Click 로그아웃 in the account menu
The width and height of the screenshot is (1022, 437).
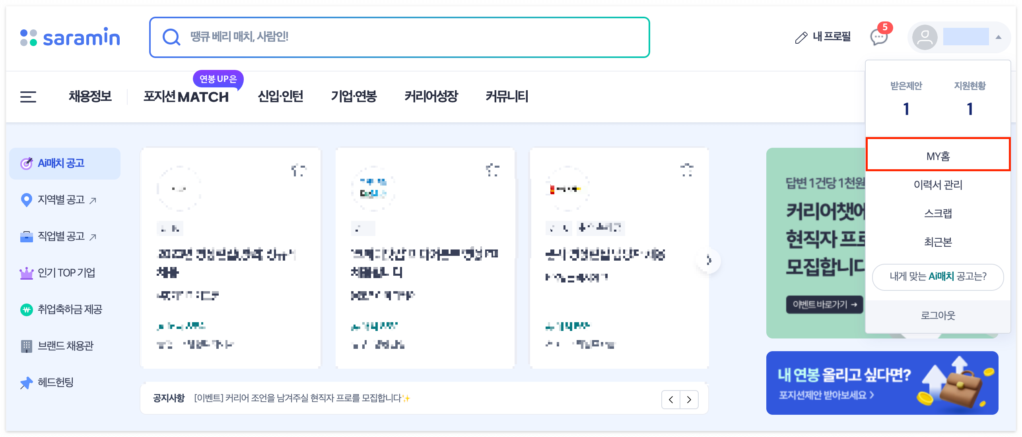938,315
